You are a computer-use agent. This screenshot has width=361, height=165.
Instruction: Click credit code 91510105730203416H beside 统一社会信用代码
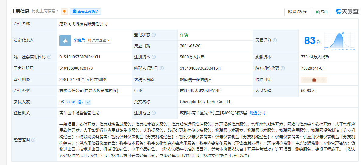[80, 57]
